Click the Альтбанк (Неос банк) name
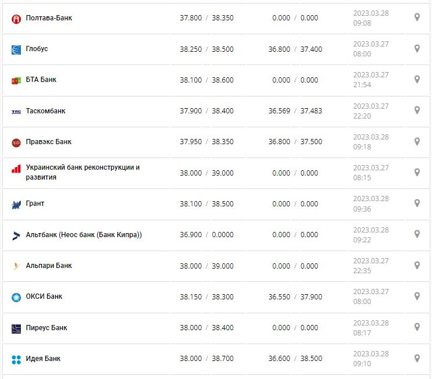This screenshot has height=379, width=432. tap(84, 235)
